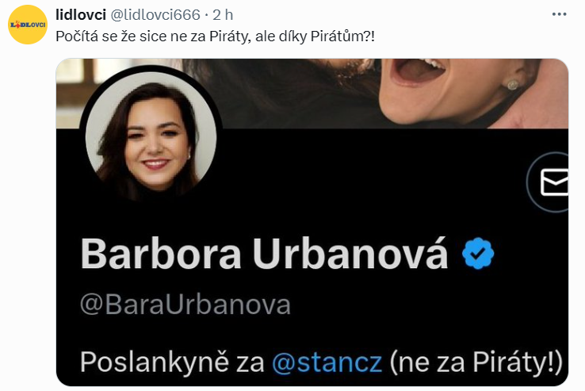Screen dimensions: 585x391
Task: Click the open mouth in banner photo
Action: pos(417,70)
